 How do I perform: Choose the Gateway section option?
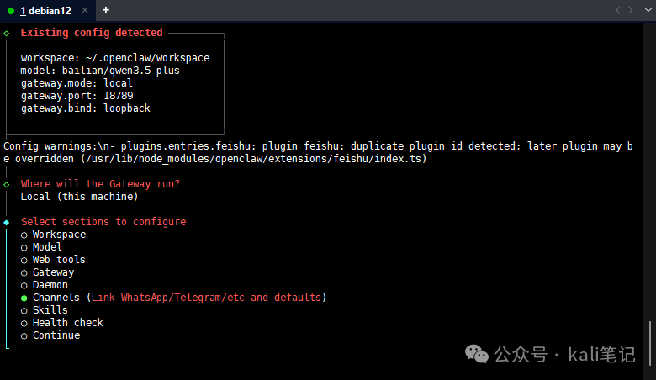point(24,272)
